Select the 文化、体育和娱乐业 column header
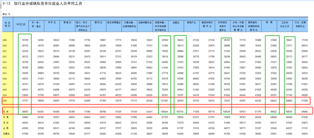 click(x=300, y=24)
